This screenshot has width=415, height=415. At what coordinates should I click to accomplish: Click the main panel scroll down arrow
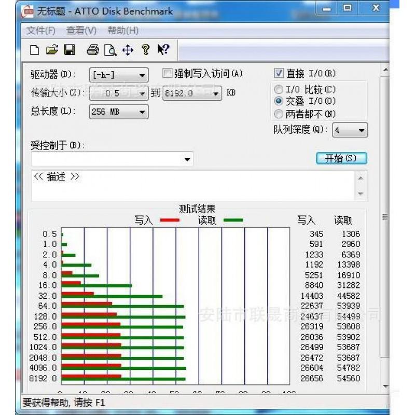click(385, 386)
